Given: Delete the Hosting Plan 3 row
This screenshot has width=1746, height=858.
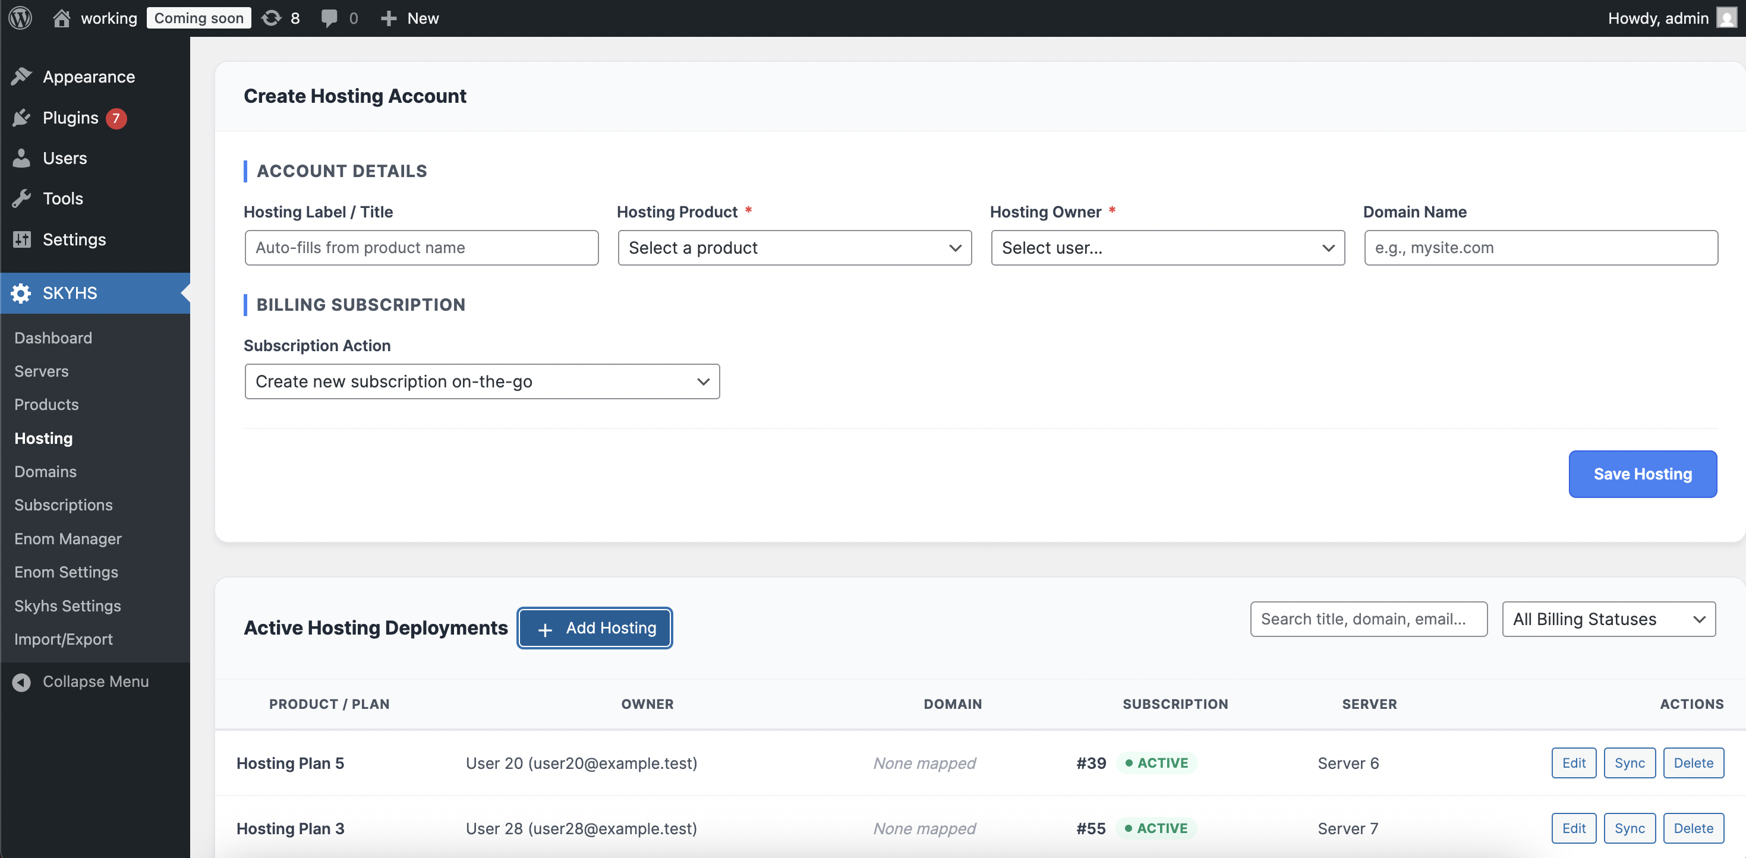Looking at the screenshot, I should pyautogui.click(x=1693, y=828).
